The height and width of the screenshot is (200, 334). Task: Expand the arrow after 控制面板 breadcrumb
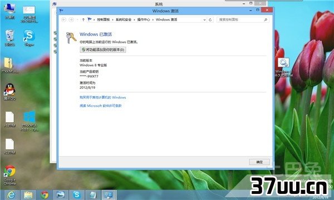[x=112, y=20]
